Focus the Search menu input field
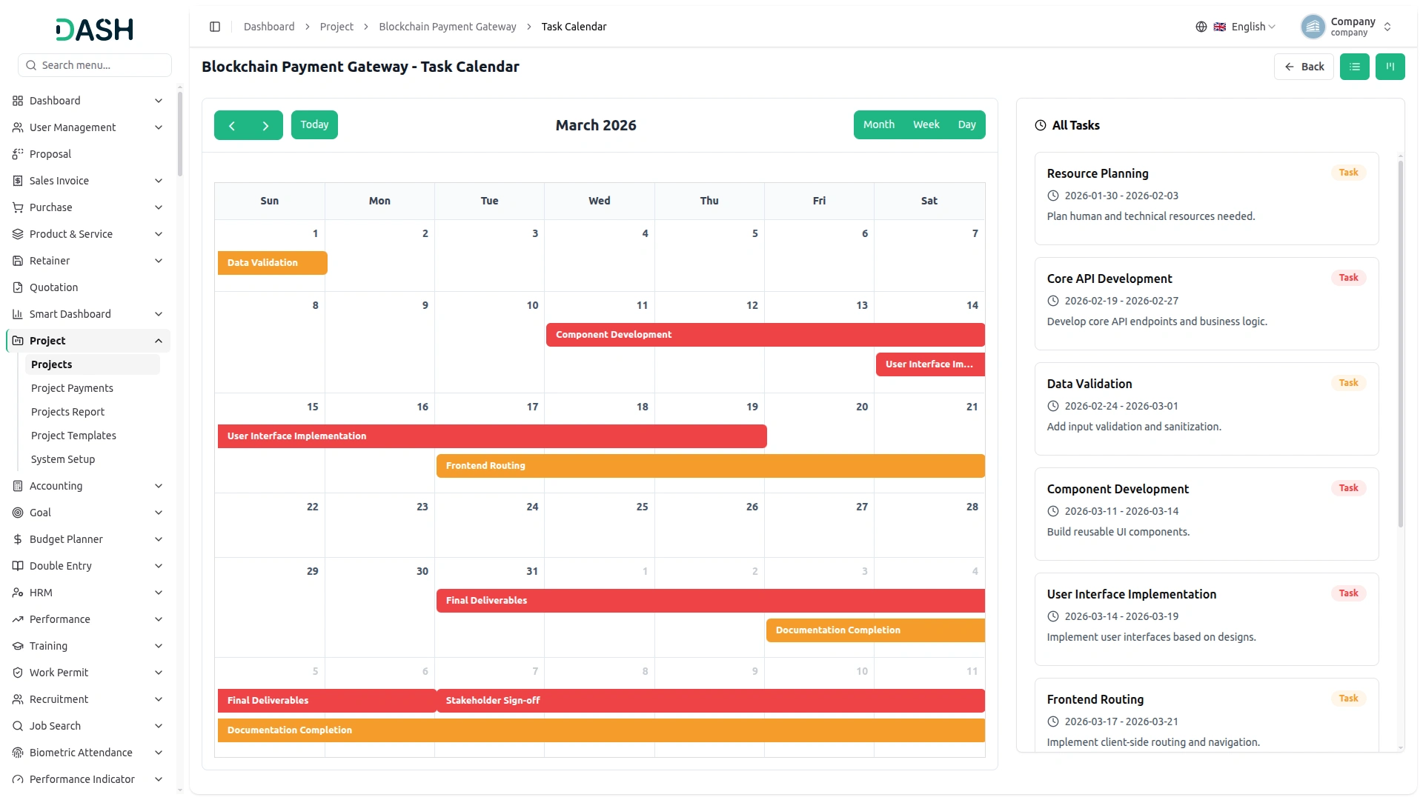The height and width of the screenshot is (800, 1423). 95,65
